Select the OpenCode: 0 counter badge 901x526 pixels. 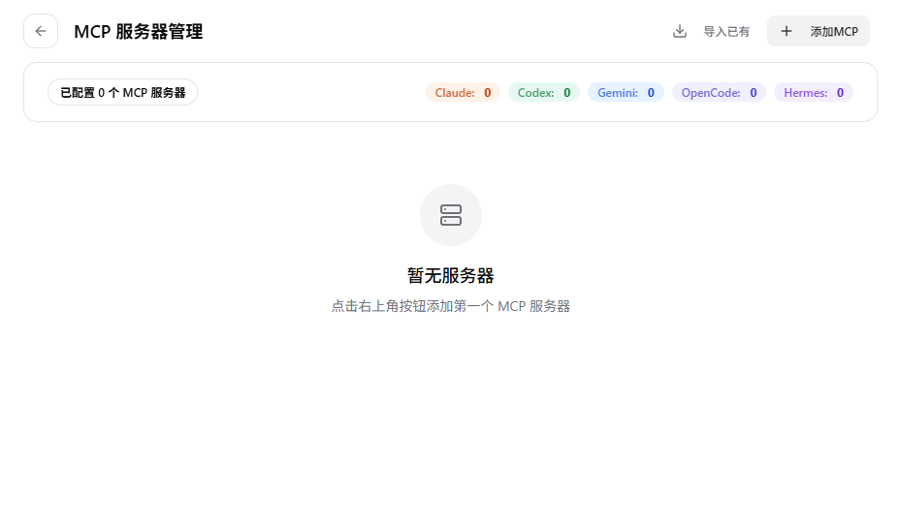tap(719, 92)
